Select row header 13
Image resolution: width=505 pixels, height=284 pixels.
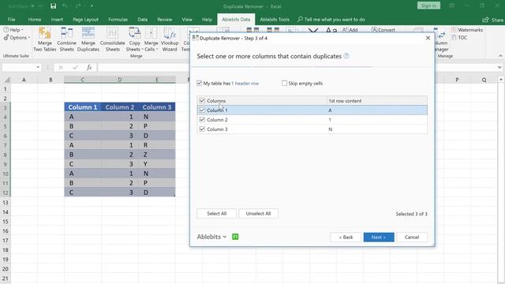(6, 203)
